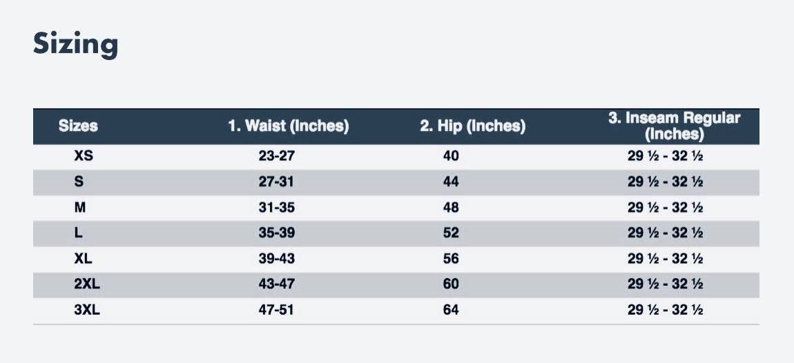Click the hip value 64
This screenshot has width=794, height=363.
point(451,310)
